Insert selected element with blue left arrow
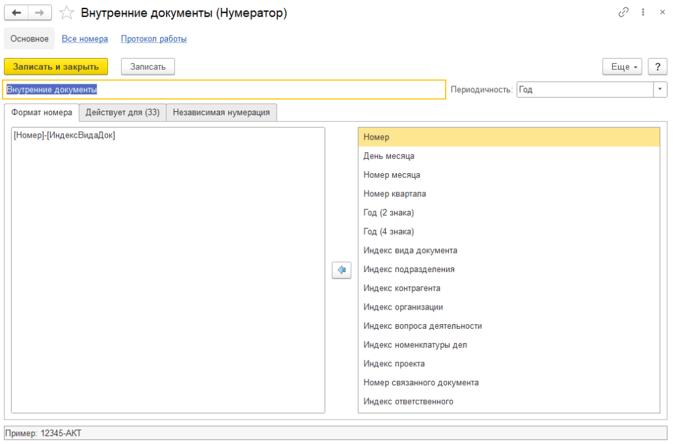Viewport: 674px width, 444px height. tap(341, 270)
